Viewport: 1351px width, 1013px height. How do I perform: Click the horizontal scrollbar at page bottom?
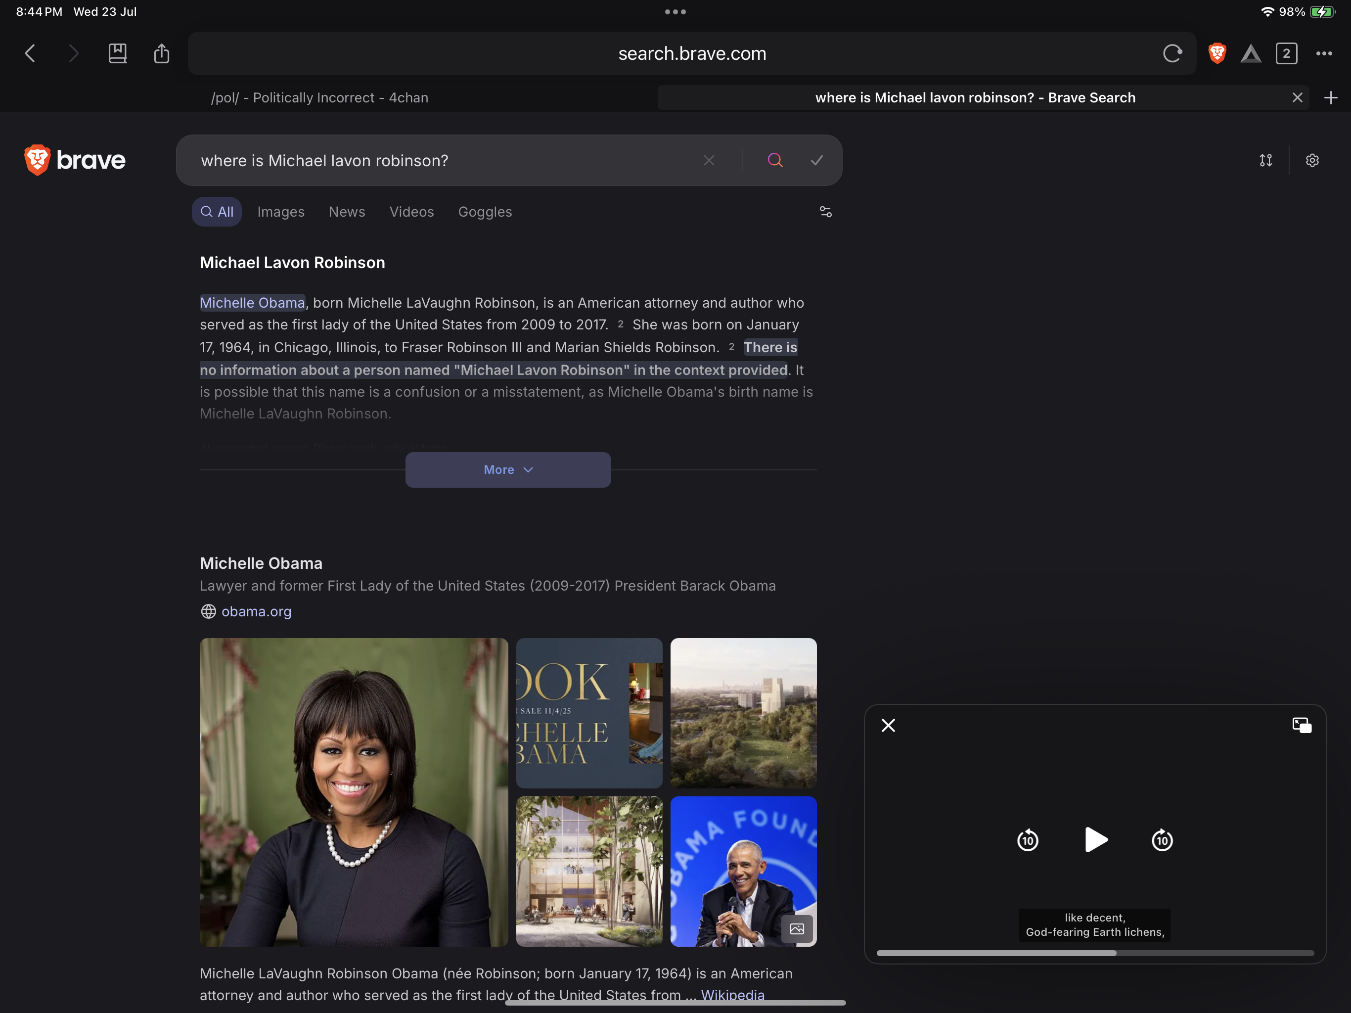coord(675,1003)
